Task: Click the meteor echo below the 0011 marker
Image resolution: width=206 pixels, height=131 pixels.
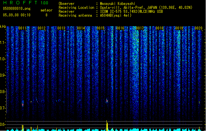Action: pos(23,104)
